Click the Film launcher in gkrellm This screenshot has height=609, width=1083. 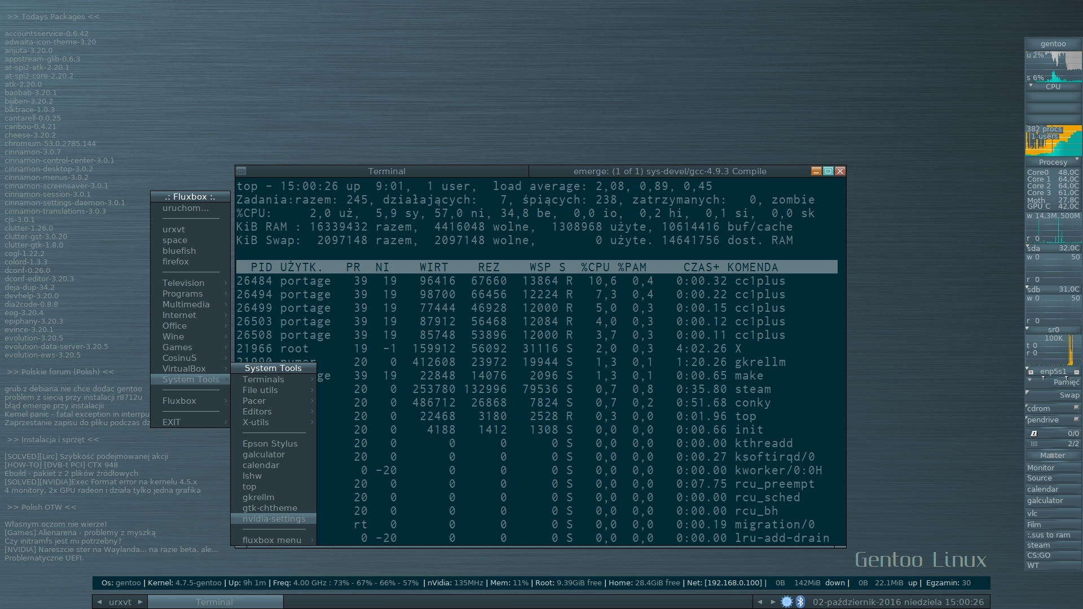(x=1053, y=524)
